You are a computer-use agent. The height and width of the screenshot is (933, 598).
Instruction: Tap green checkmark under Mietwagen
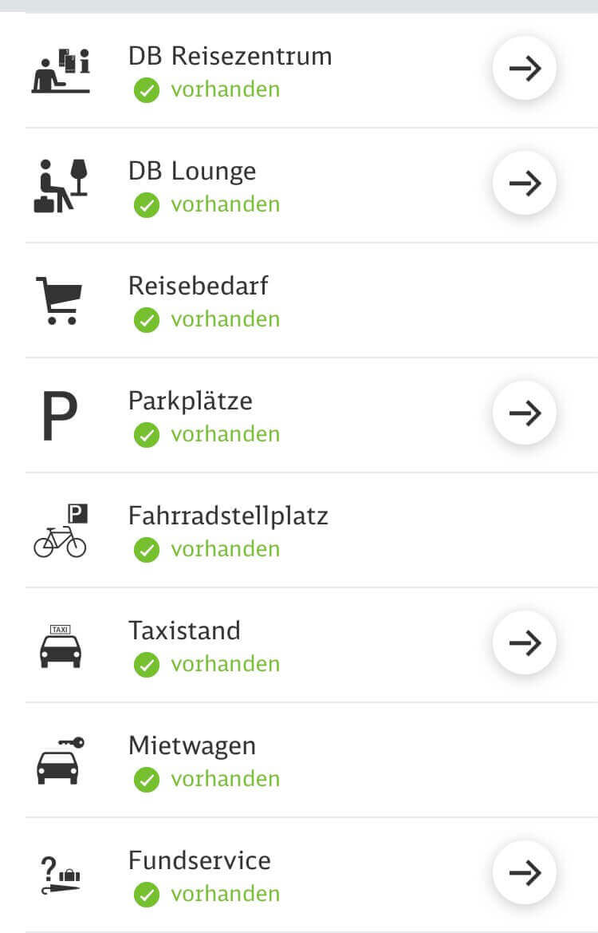146,780
